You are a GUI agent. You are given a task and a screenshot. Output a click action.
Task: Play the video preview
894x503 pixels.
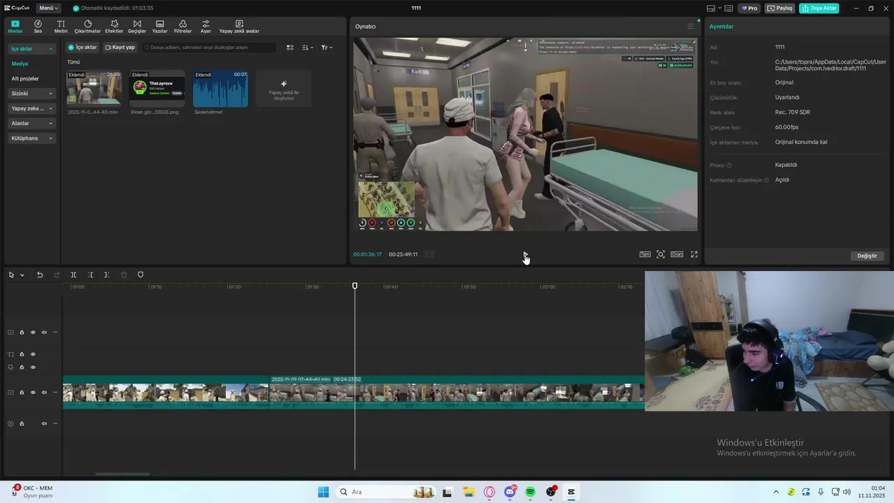pos(525,254)
